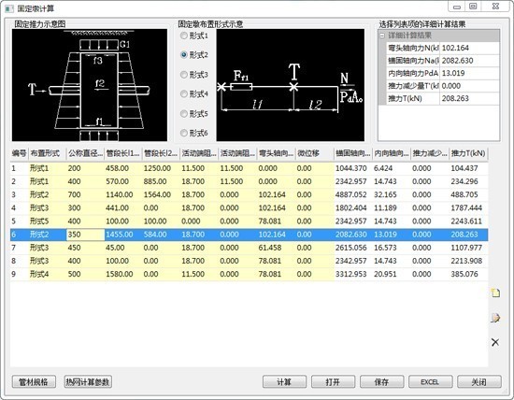Screen dimensions: 514x400
Task: Select the 形式1 radio button
Action: coord(184,36)
